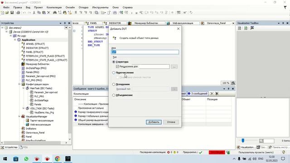
Task: Click the Redo arrow in the toolbar
Action: point(29,13)
